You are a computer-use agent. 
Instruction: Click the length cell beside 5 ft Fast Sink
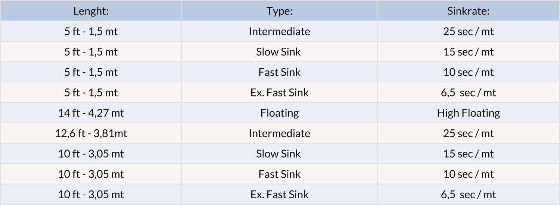91,72
